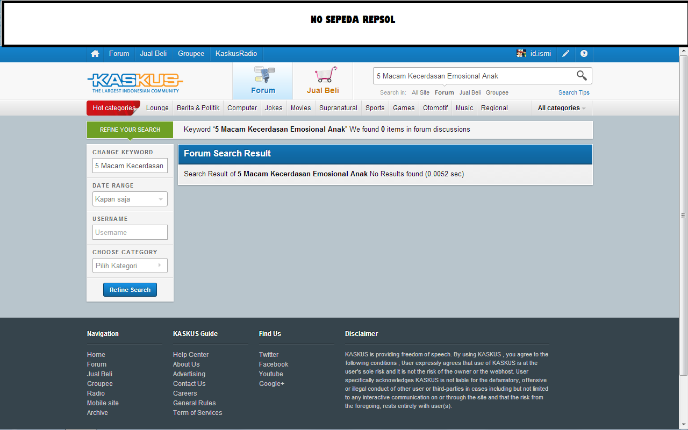The width and height of the screenshot is (688, 430).
Task: Click the Change Keyword input field
Action: 130,166
